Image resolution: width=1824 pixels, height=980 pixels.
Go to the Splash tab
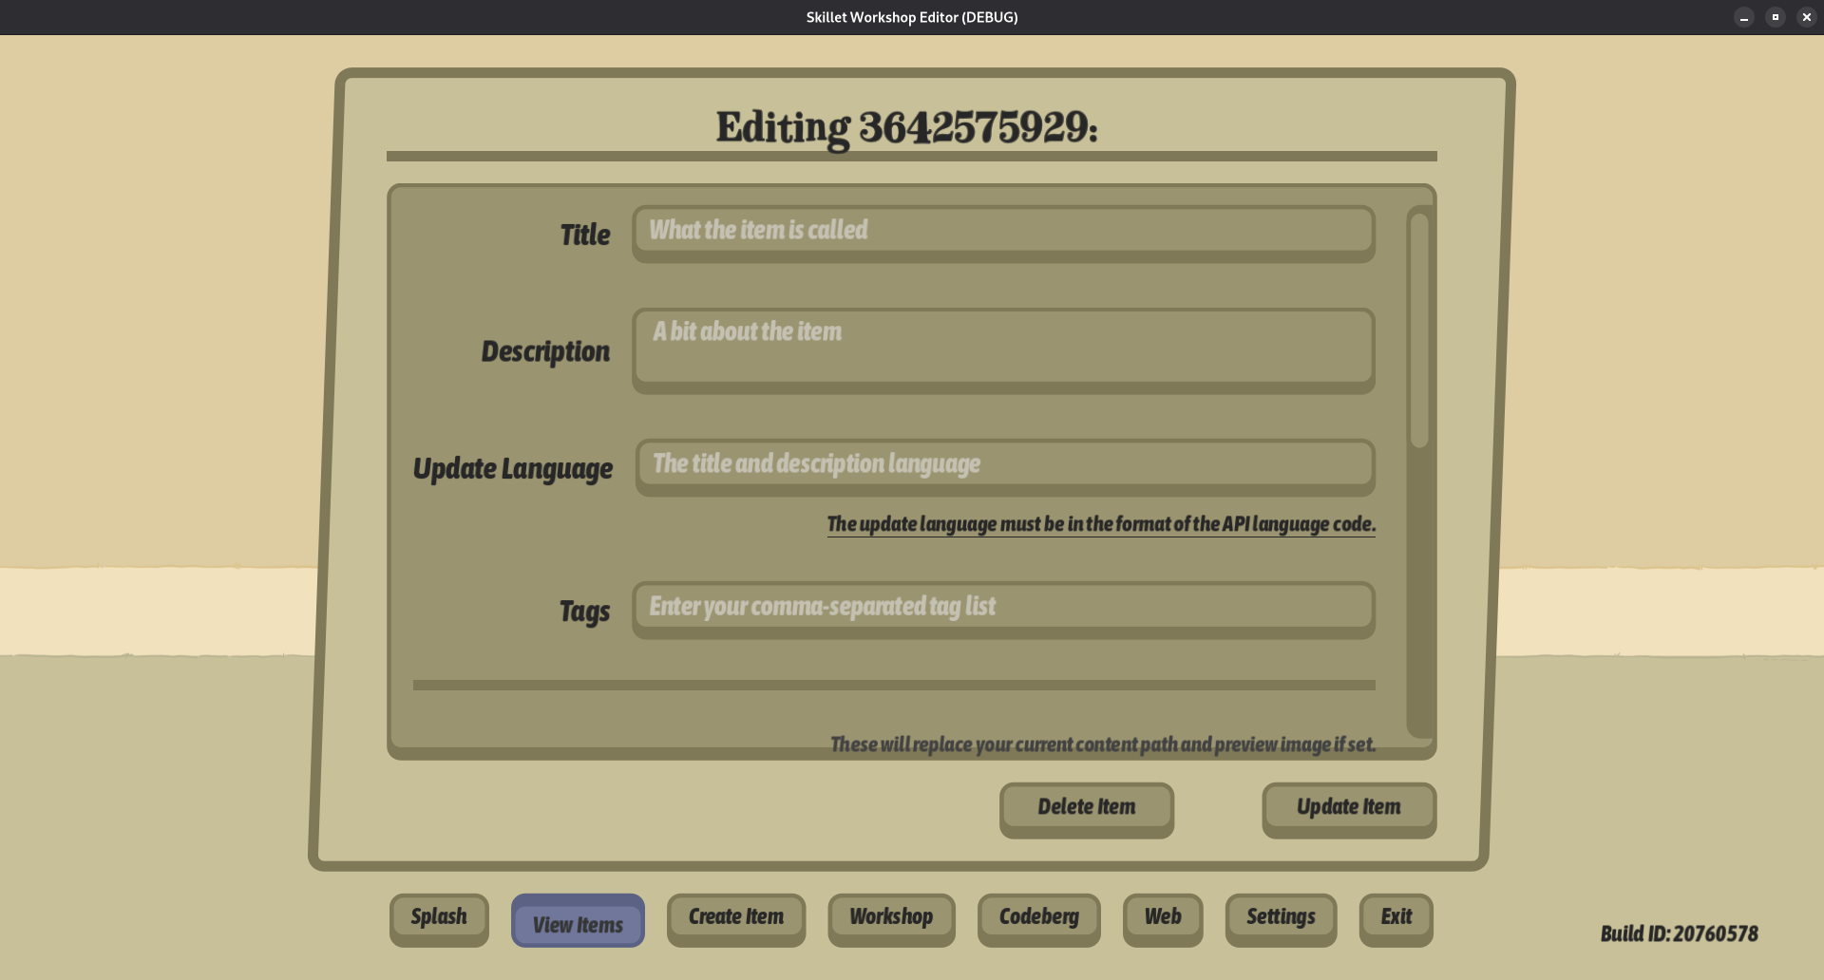coord(439,917)
